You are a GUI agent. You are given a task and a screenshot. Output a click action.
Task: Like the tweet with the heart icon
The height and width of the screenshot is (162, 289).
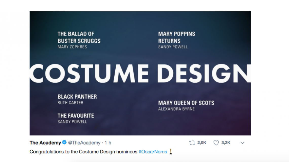point(216,143)
